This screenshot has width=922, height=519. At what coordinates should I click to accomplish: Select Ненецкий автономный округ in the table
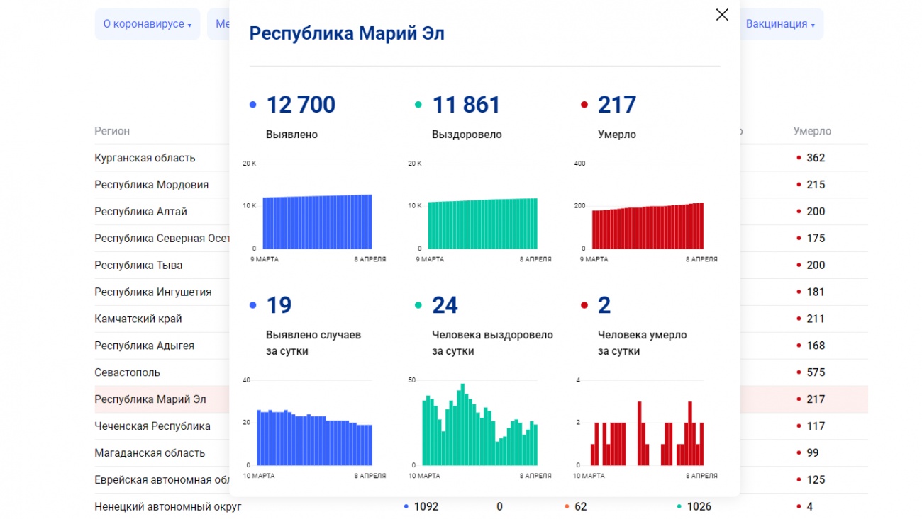[168, 506]
